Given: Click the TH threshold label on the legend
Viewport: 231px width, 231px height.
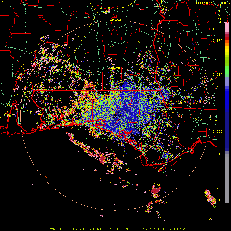Looking at the screenshot, I should [220, 200].
